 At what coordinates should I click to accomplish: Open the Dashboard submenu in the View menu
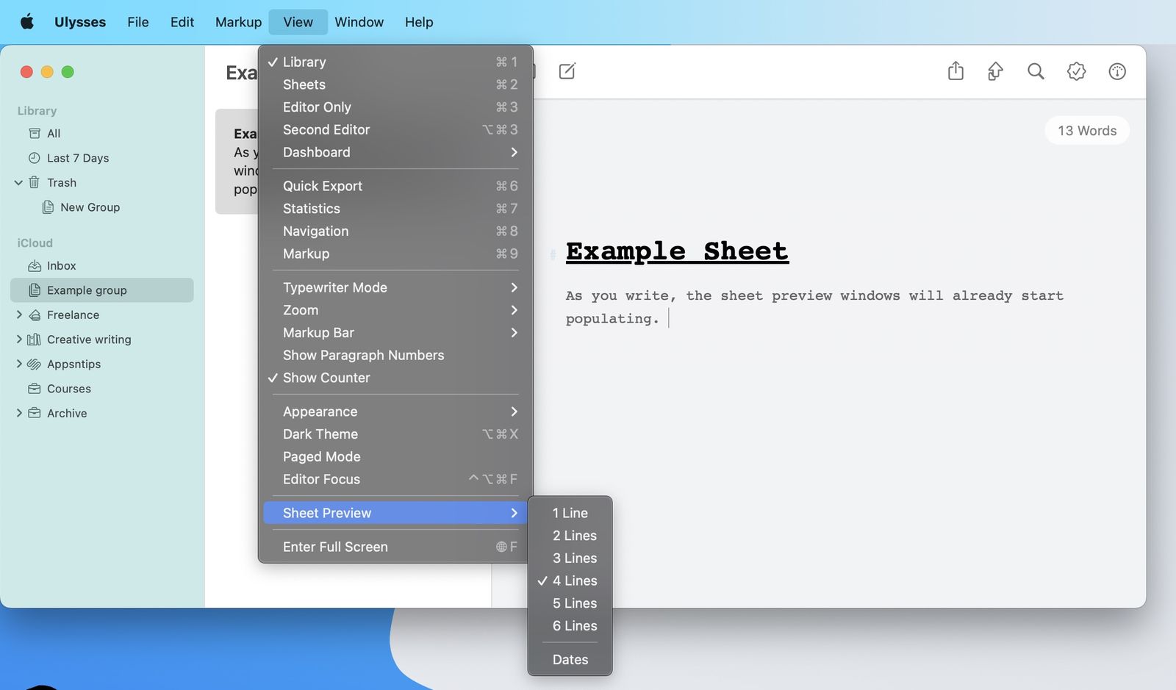click(316, 152)
